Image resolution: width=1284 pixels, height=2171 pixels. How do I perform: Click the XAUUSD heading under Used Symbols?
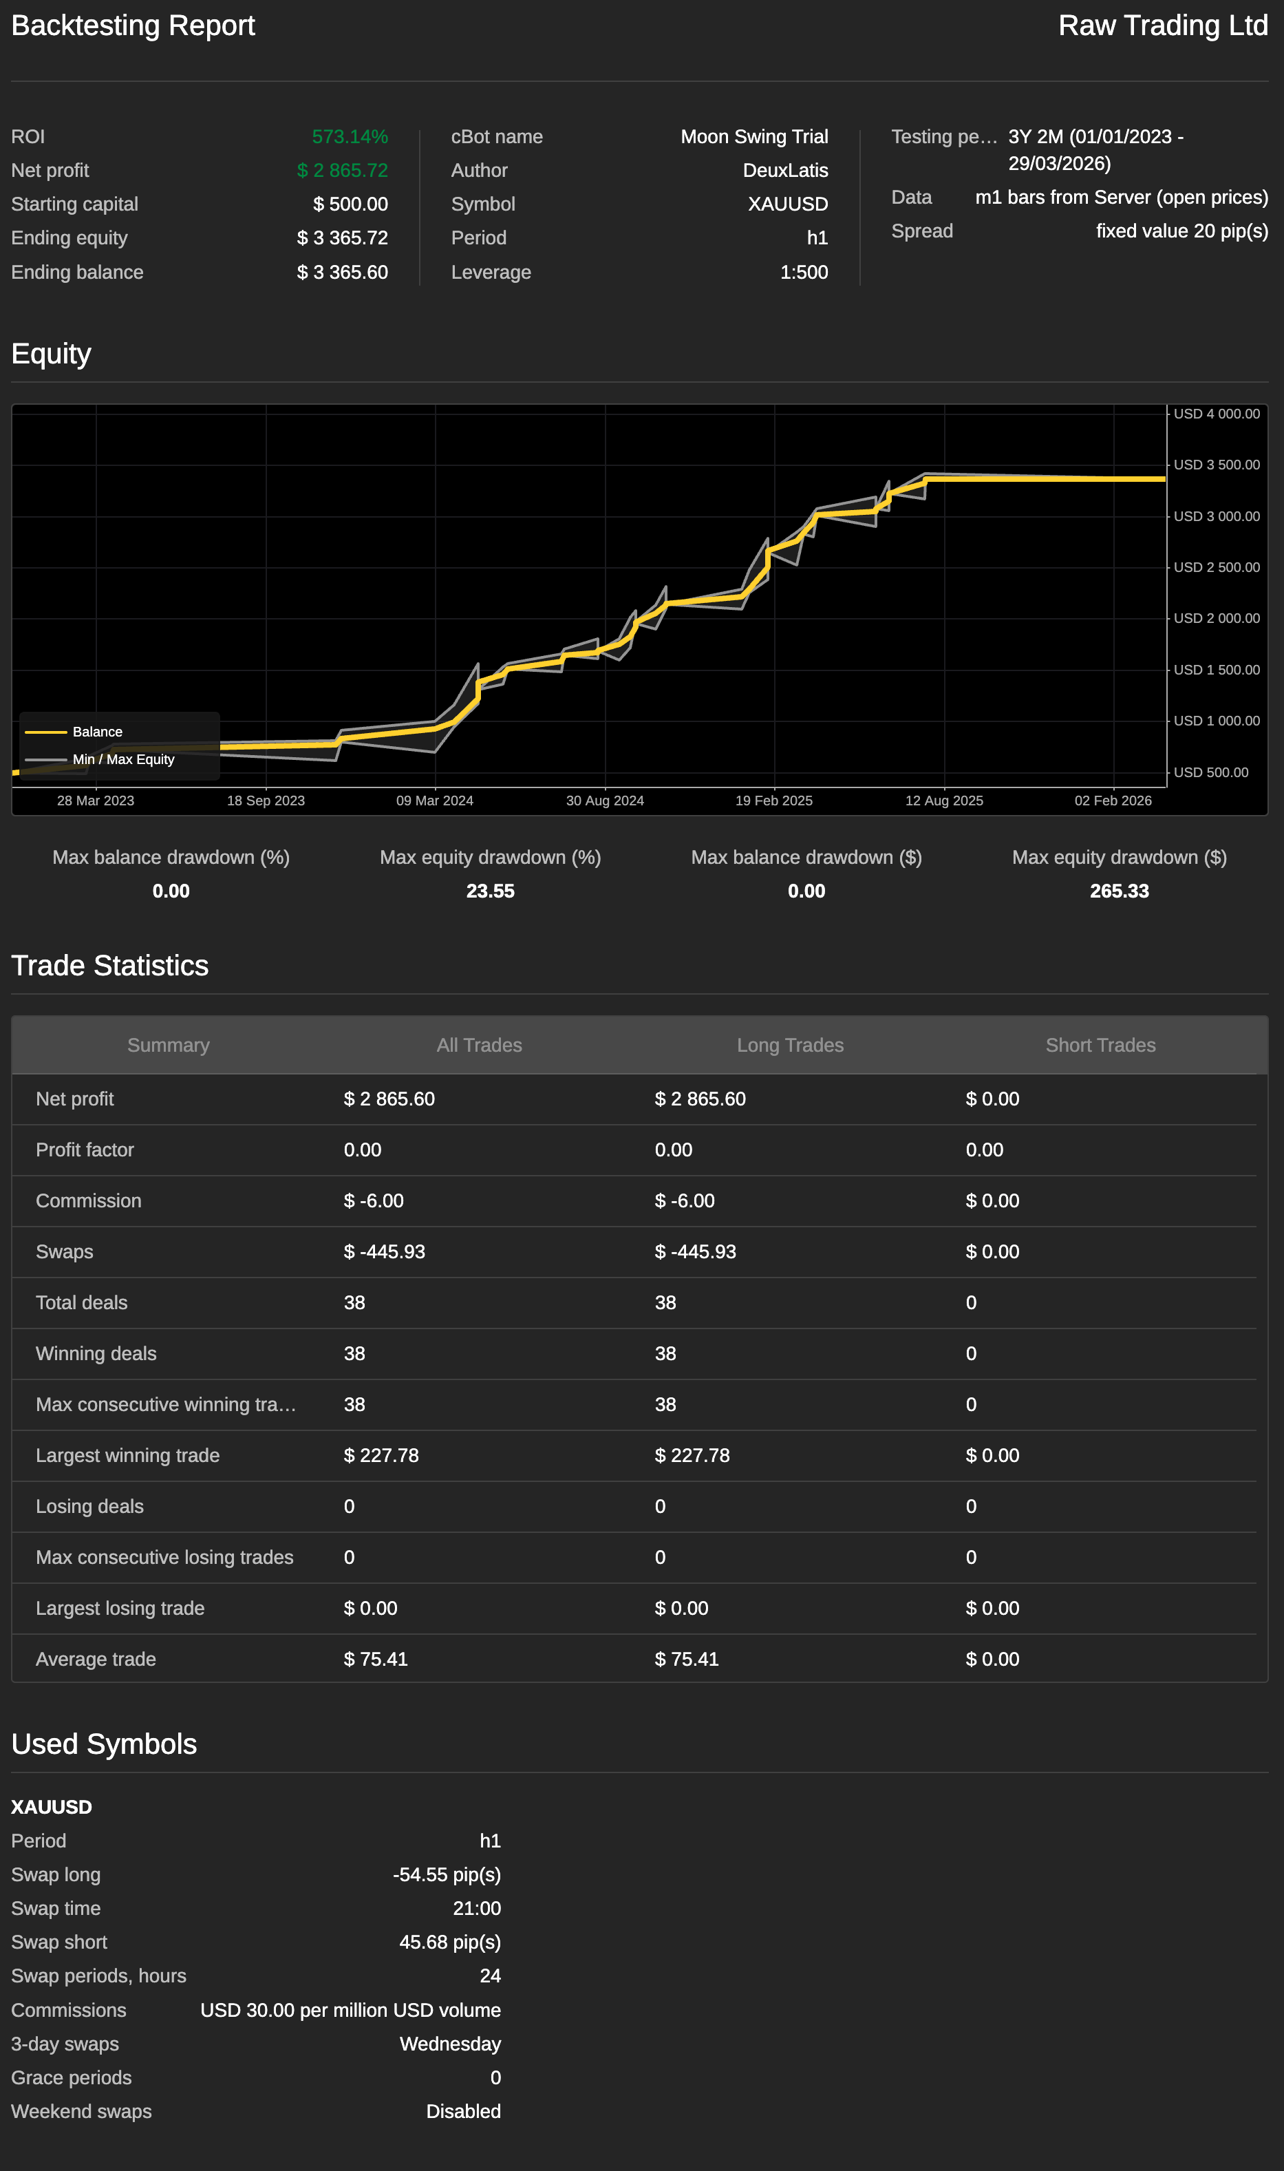pos(52,1808)
